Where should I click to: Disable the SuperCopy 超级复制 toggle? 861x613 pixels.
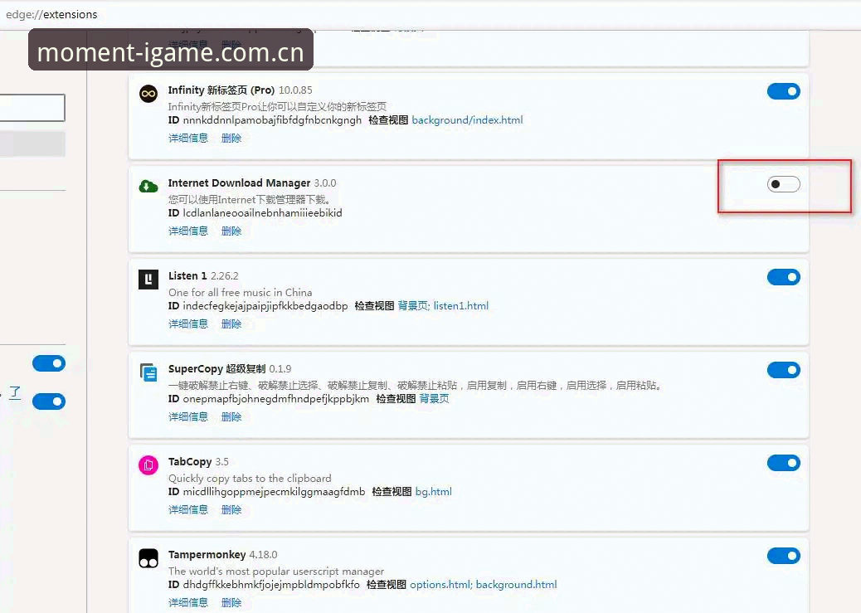784,370
